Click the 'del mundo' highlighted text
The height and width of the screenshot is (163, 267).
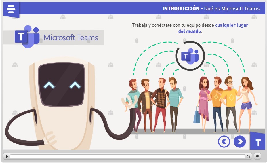[189, 31]
